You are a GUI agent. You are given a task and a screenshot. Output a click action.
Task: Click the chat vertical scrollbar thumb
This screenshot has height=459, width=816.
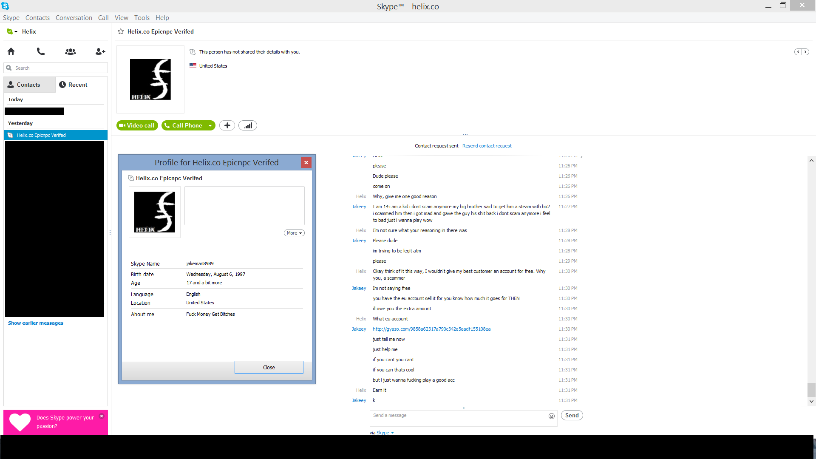[x=811, y=390]
